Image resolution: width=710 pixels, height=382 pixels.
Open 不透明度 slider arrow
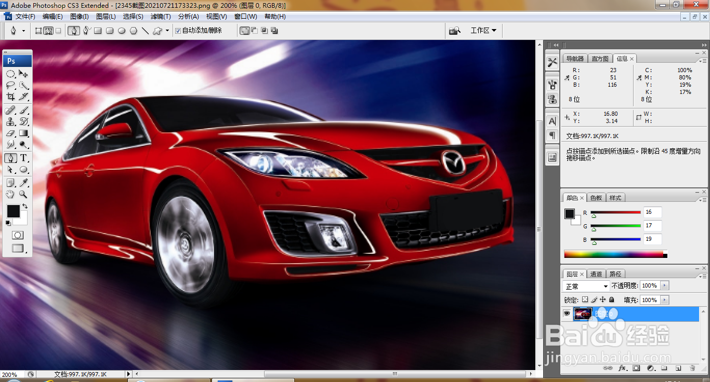click(665, 285)
